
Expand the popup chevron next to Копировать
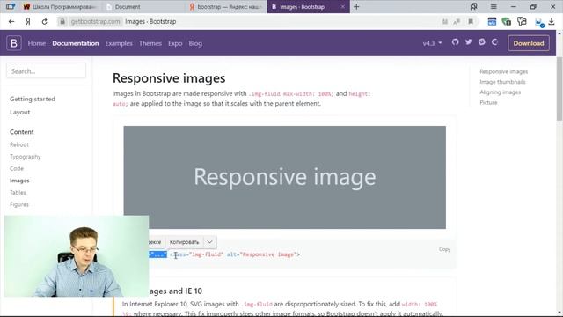(209, 242)
